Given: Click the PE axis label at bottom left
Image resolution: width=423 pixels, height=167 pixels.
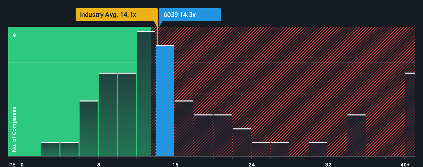Looking at the screenshot, I should point(12,164).
